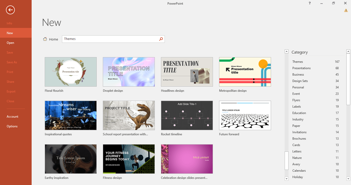
Task: Select the Droplet design template
Action: [129, 72]
